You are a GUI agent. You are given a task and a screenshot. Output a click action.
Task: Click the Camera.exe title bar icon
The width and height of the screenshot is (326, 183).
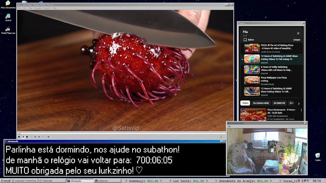(229, 123)
